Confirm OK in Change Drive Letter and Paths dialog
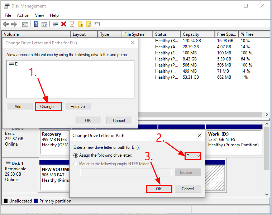Image resolution: width=272 pixels, height=215 pixels. [x=88, y=120]
